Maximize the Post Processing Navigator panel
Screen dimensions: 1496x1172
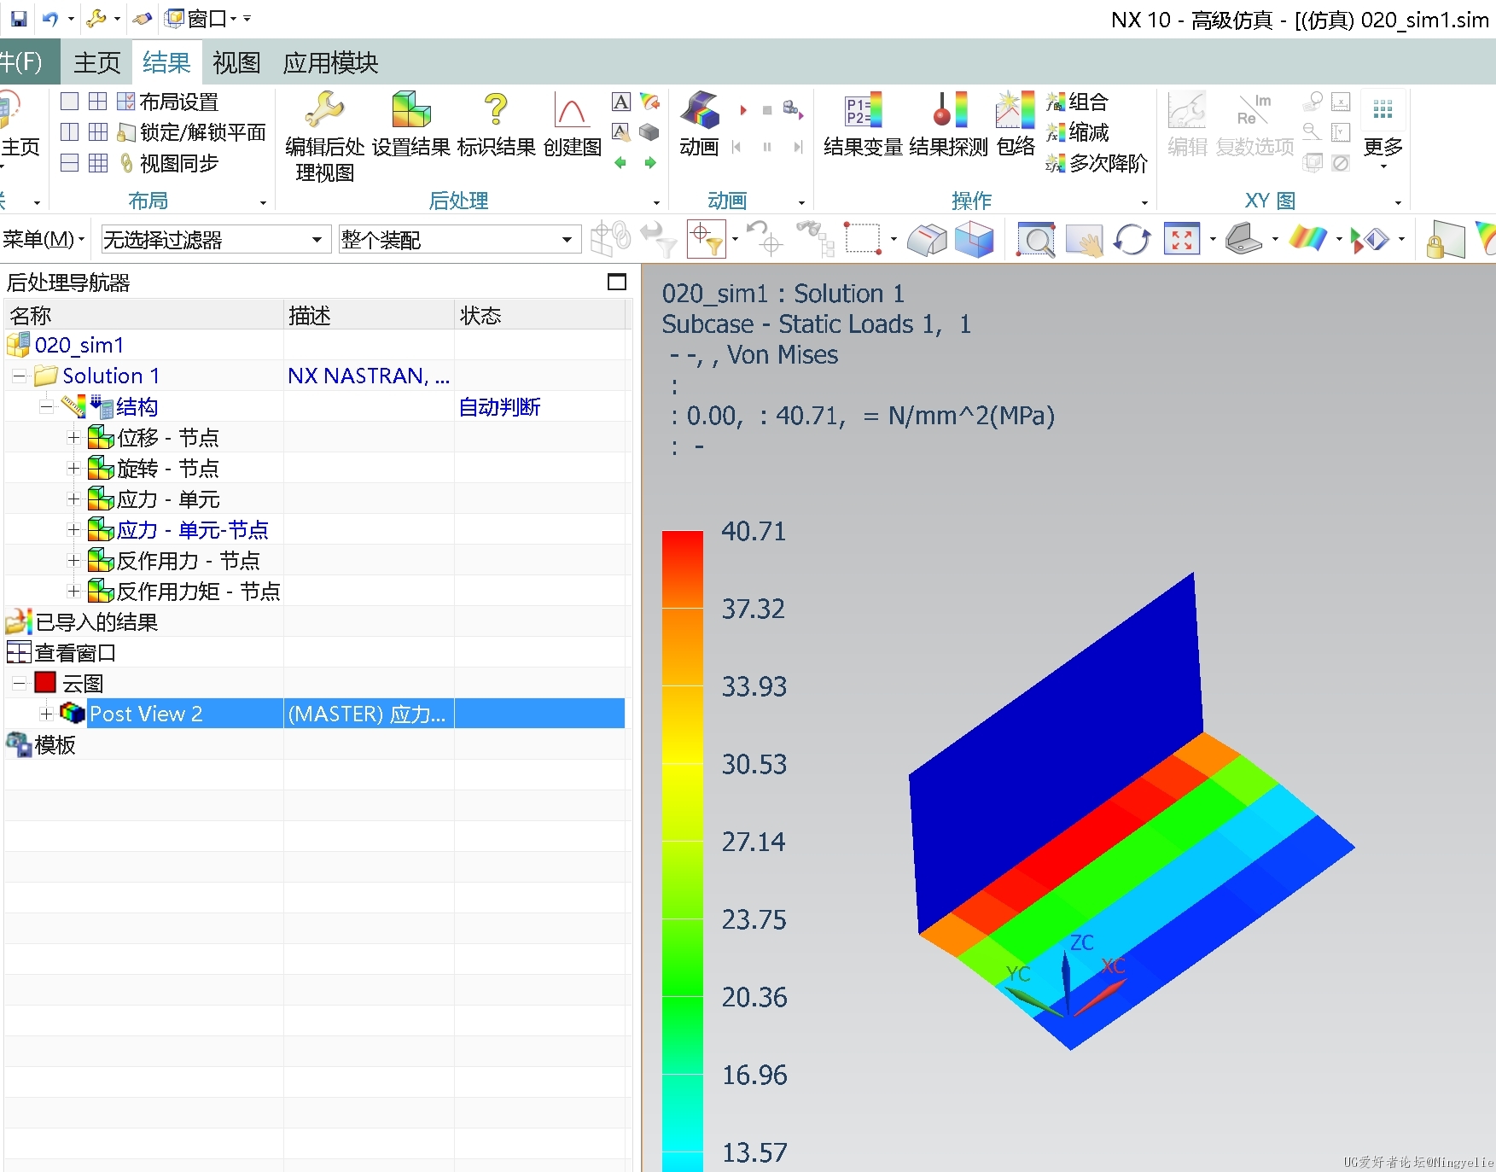click(x=617, y=282)
